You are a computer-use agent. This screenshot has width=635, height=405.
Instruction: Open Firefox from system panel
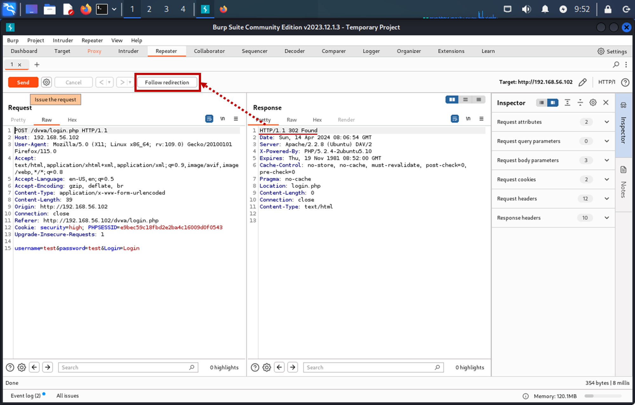tap(86, 9)
